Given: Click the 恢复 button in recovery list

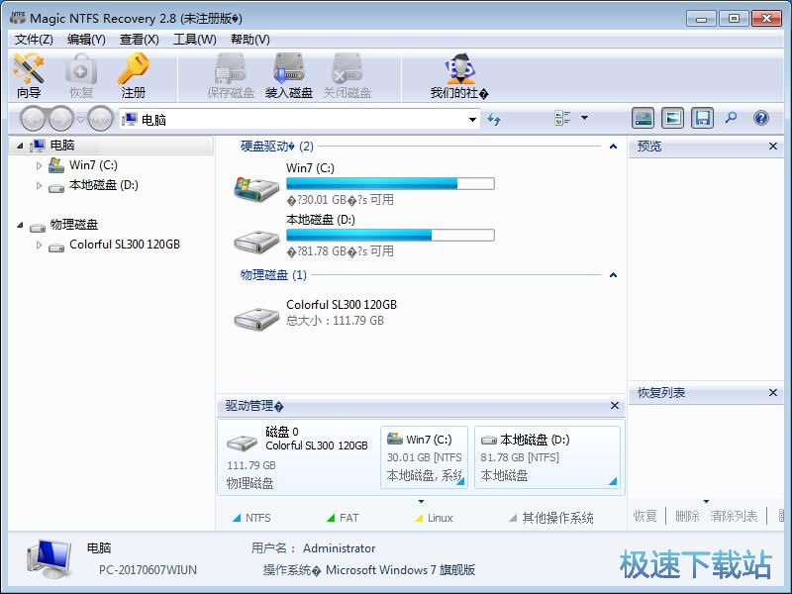Looking at the screenshot, I should 644,516.
